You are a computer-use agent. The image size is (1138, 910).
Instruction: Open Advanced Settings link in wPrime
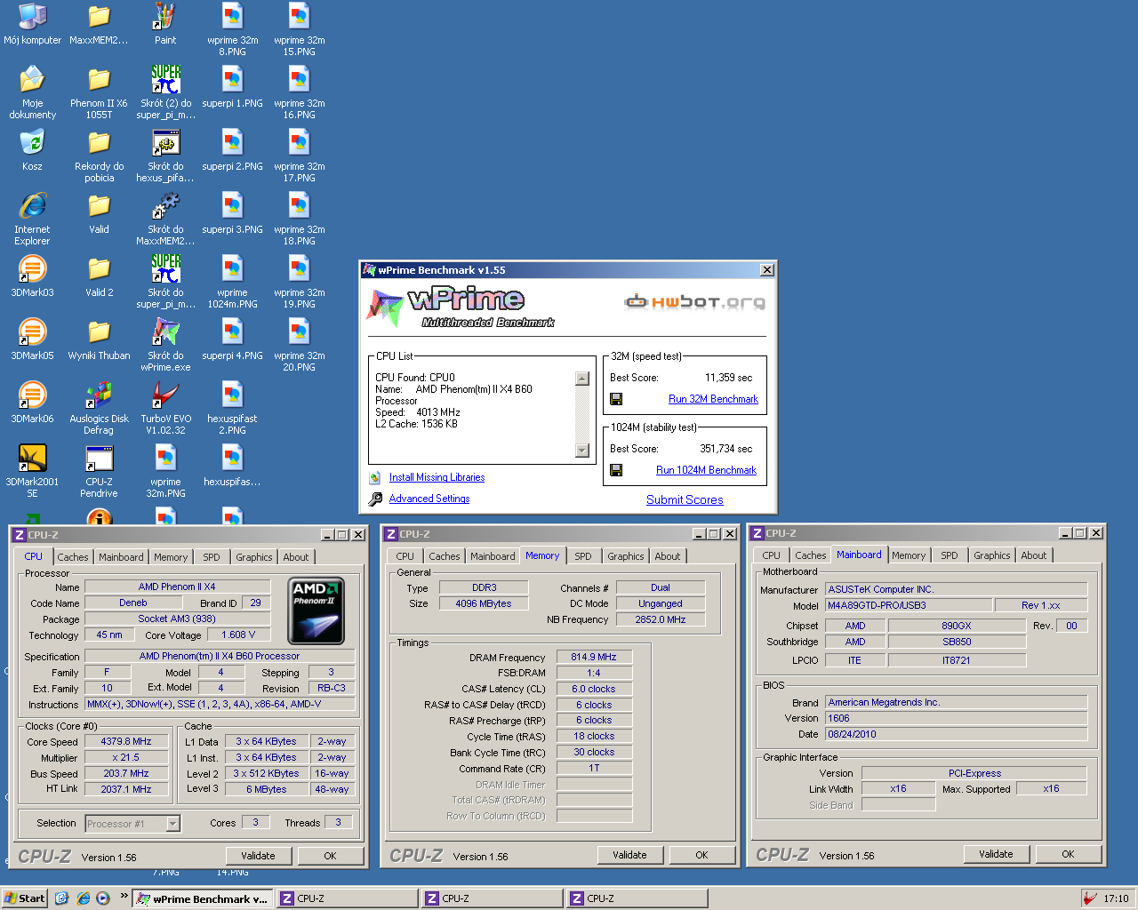(x=429, y=499)
